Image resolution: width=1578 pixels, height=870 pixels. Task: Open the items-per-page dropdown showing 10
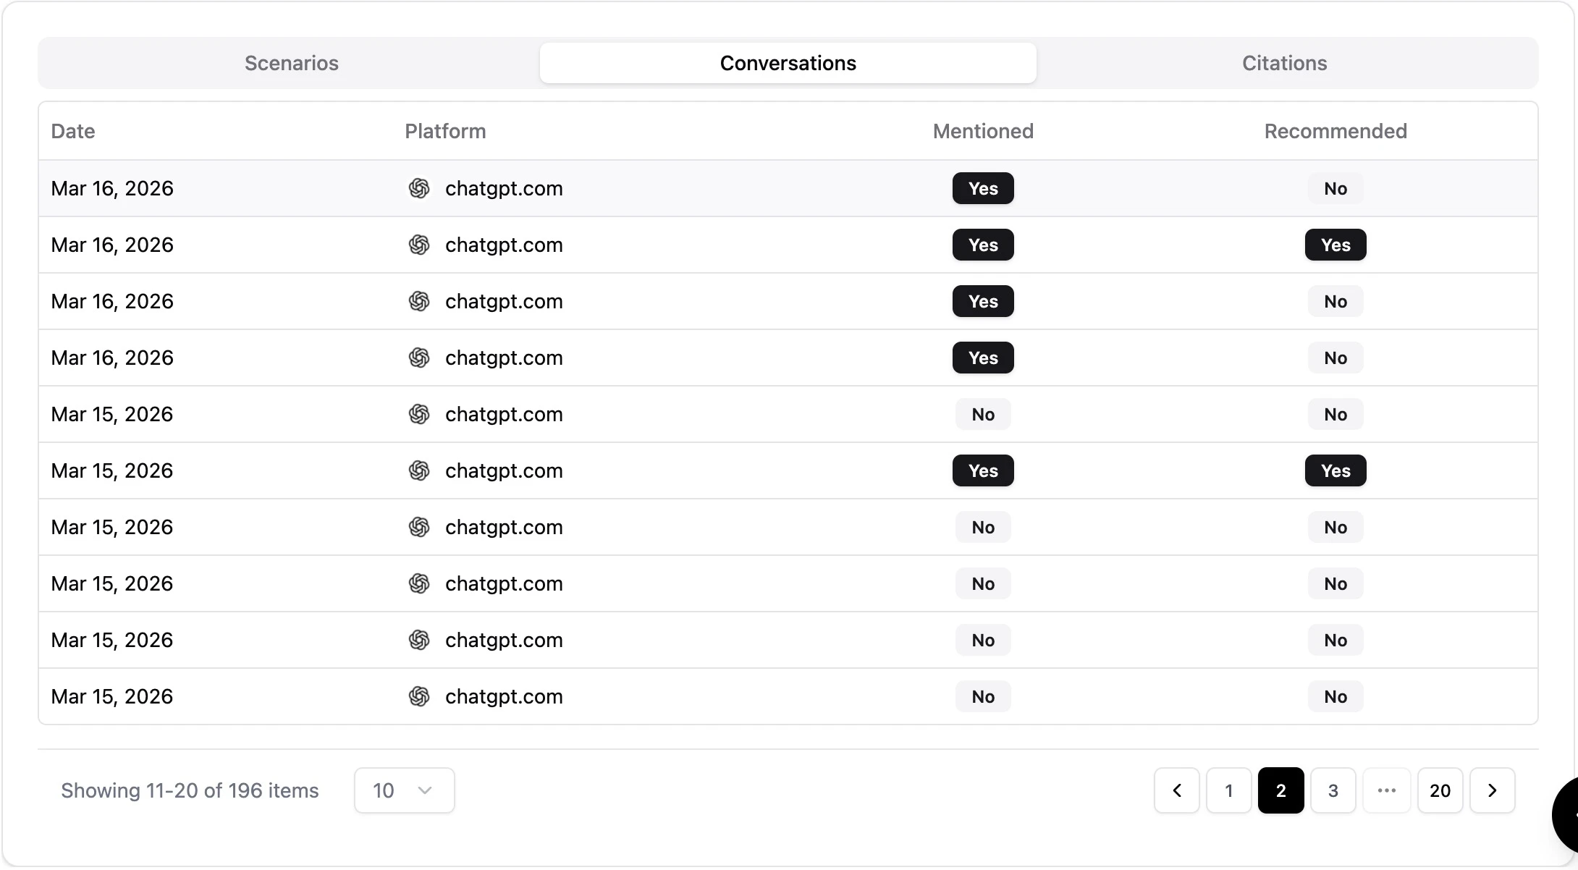[x=404, y=790]
